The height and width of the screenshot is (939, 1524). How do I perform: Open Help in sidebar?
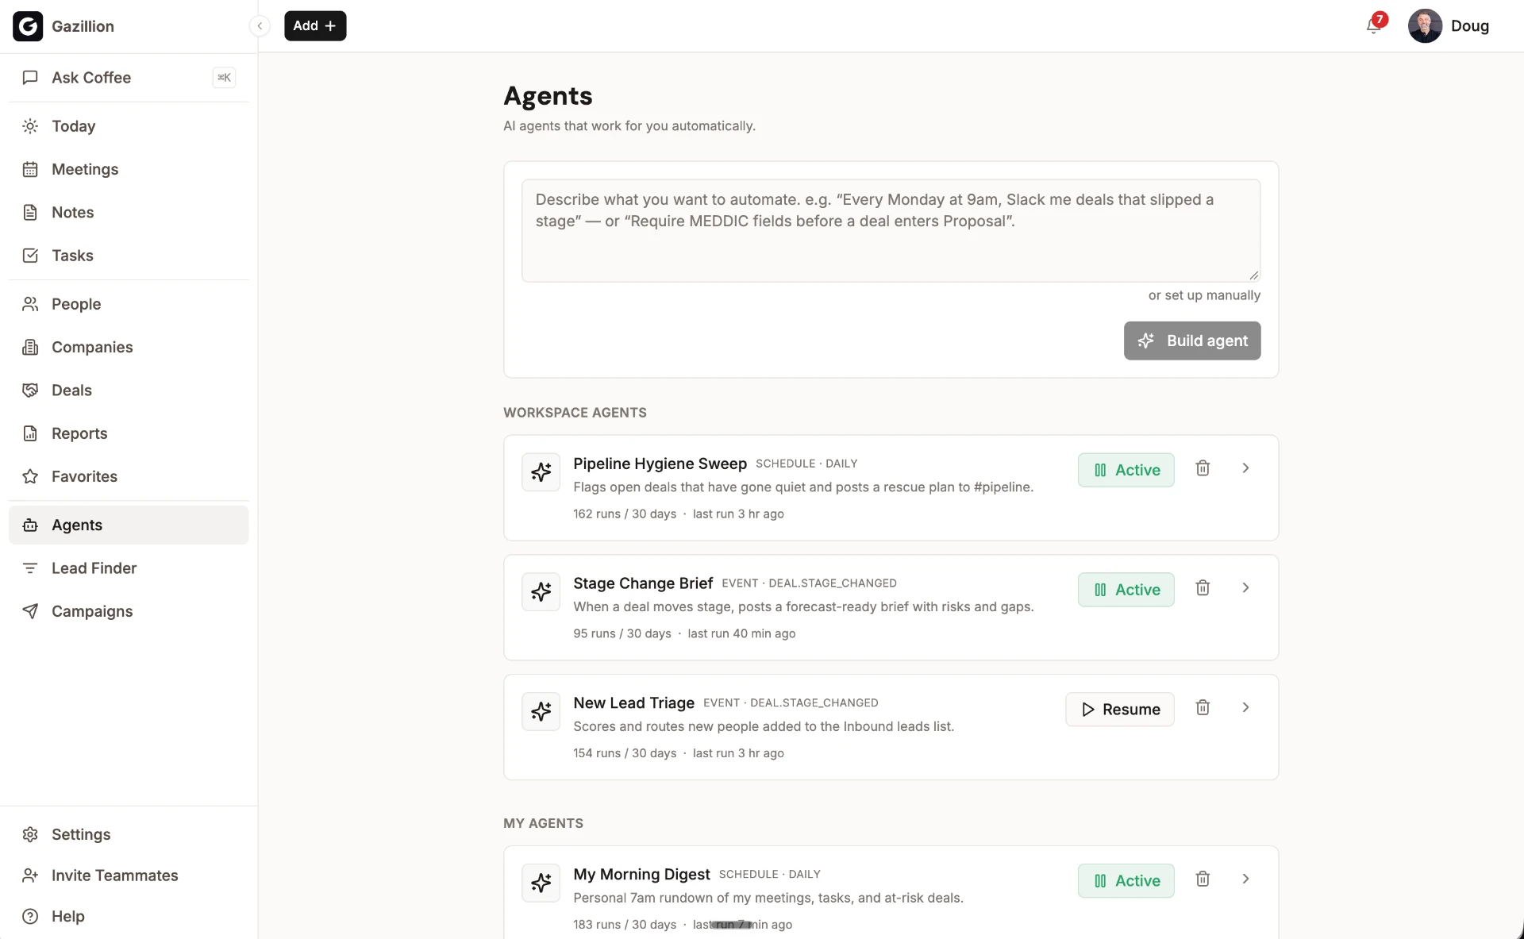[129, 917]
